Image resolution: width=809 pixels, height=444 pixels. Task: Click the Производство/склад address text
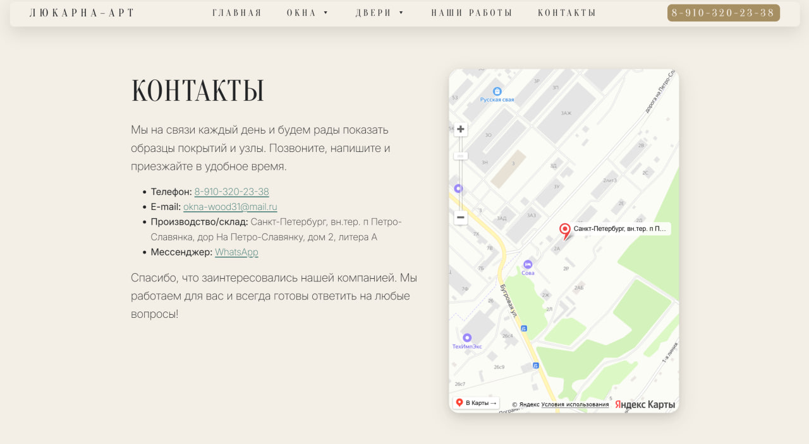coord(276,230)
